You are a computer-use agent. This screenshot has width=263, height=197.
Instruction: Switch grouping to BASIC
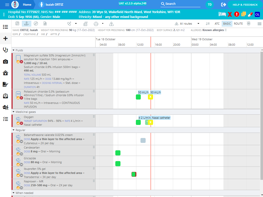pos(227,24)
